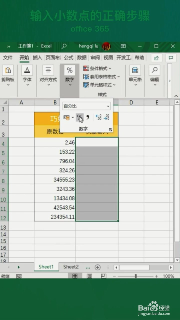180x320 pixels.
Task: Open the 编辑 editing group
Action: coord(154,76)
